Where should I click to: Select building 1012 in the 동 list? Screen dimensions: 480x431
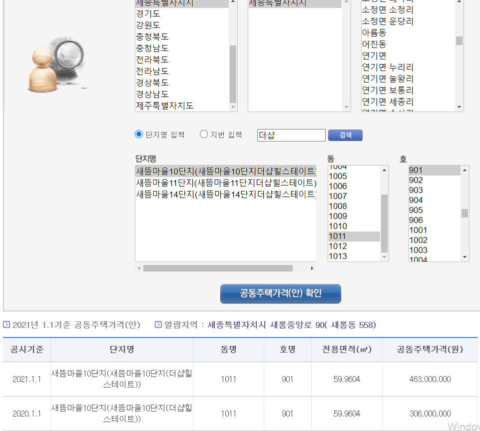click(354, 246)
